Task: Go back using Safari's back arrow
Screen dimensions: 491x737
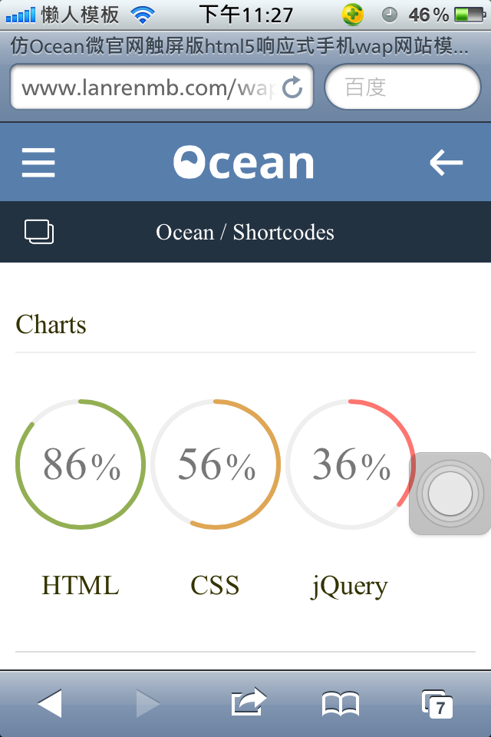Action: pos(50,703)
